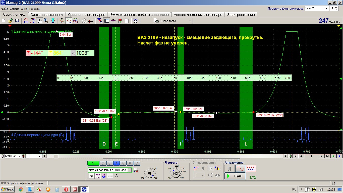Toggle the horizontal cursor line icon
The height and width of the screenshot is (193, 343).
click(x=113, y=21)
